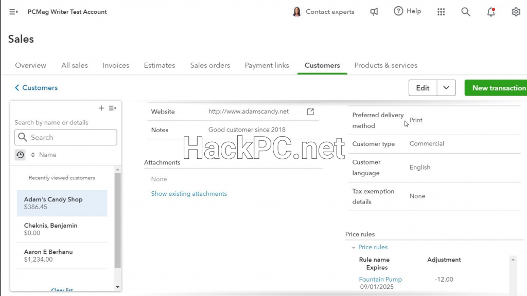The width and height of the screenshot is (527, 296).
Task: Open the Estimates tab
Action: click(160, 65)
